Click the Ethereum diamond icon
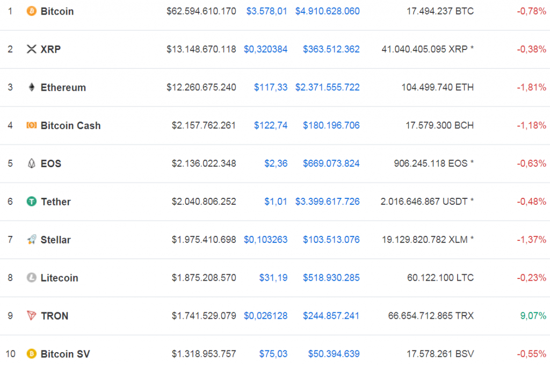This screenshot has height=365, width=550. point(32,88)
